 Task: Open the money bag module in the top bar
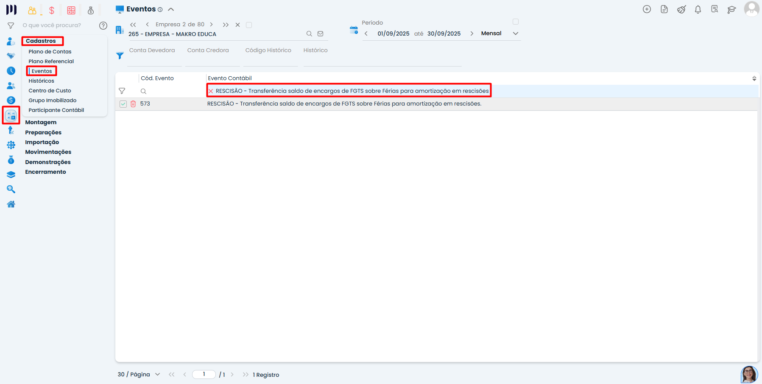click(91, 10)
